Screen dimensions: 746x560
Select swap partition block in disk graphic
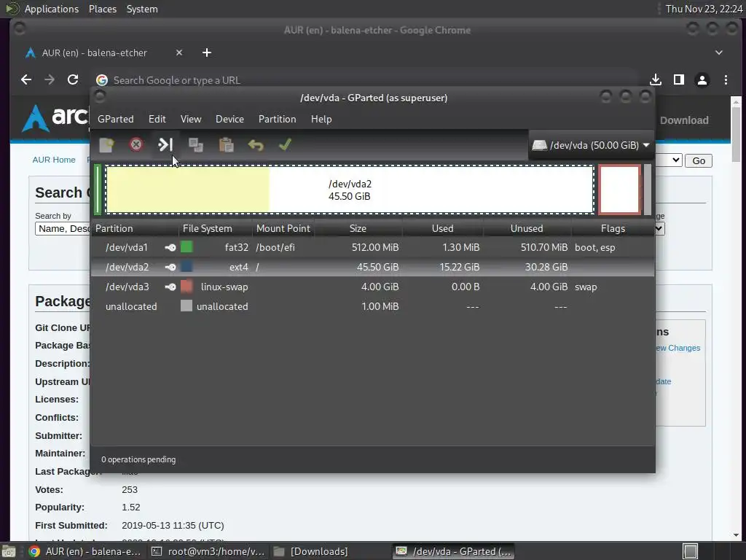tap(619, 190)
